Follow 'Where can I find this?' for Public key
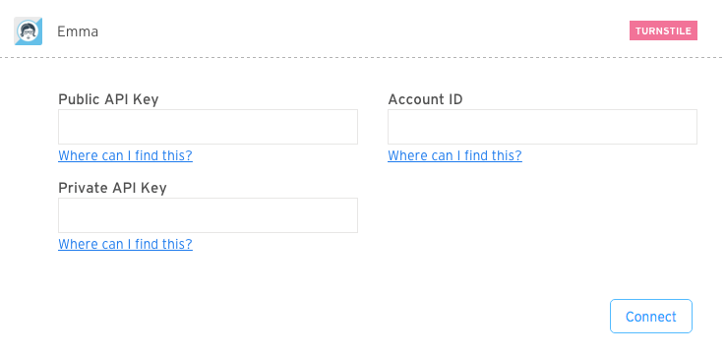 point(125,155)
